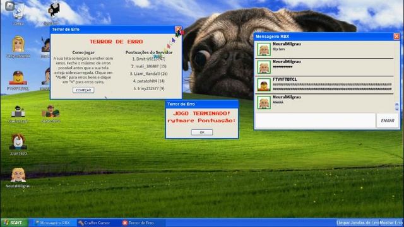The width and height of the screenshot is (404, 227).
Task: Click the Liam_Randall (15) leaderboard entry
Action: pos(149,74)
